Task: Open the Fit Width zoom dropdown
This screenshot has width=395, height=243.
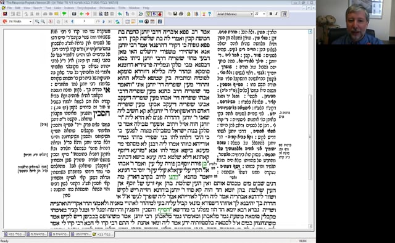Action: click(x=20, y=22)
